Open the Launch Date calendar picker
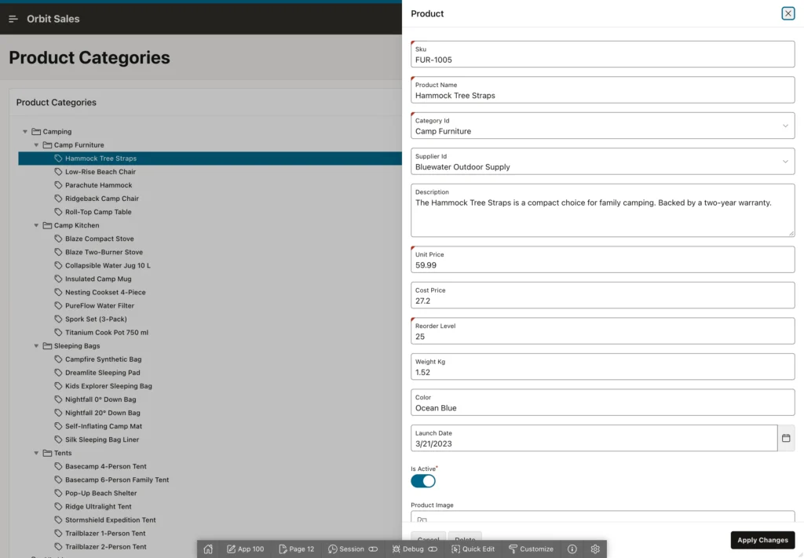The height and width of the screenshot is (558, 804). click(x=785, y=438)
